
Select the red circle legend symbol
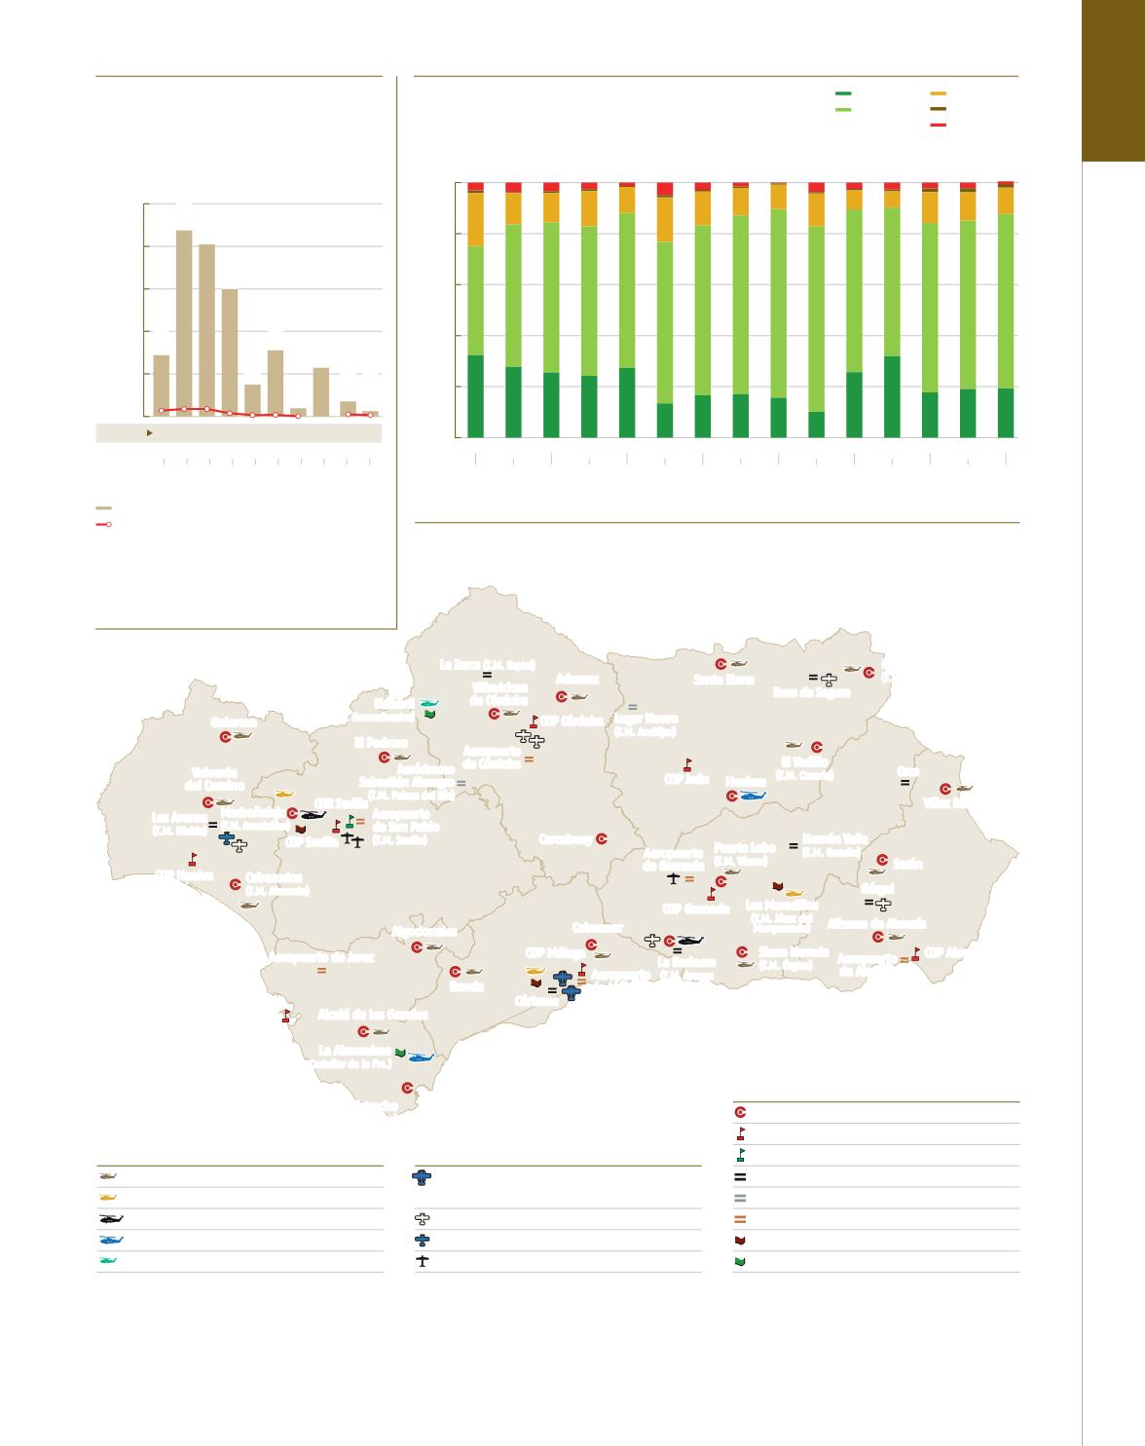pyautogui.click(x=740, y=1112)
